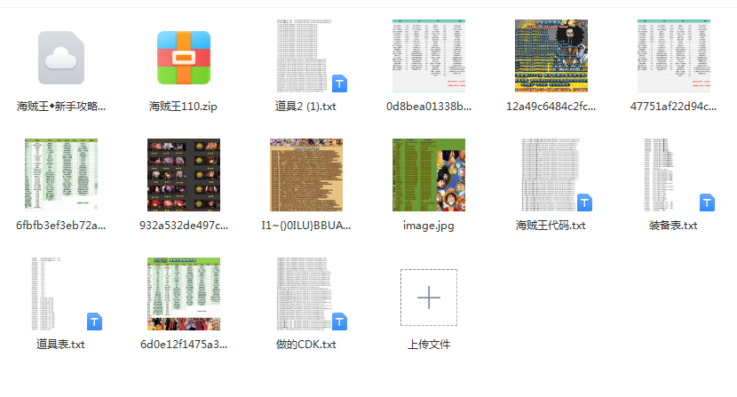Click the 12a49c6484c2fc... file name
This screenshot has width=737, height=397.
click(551, 107)
